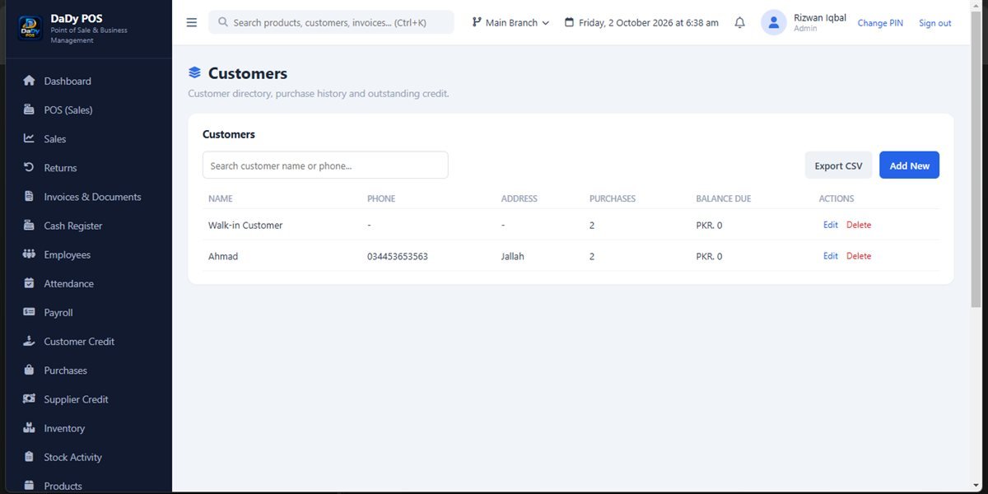Click the Add New button
This screenshot has height=494, width=988.
coord(909,165)
